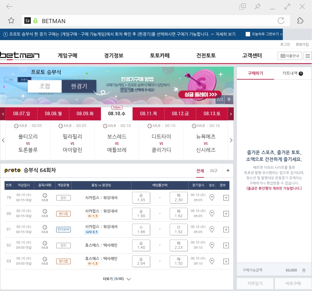Select 08.11.목 date tab
Screen dimensions: 312x291
(148, 114)
